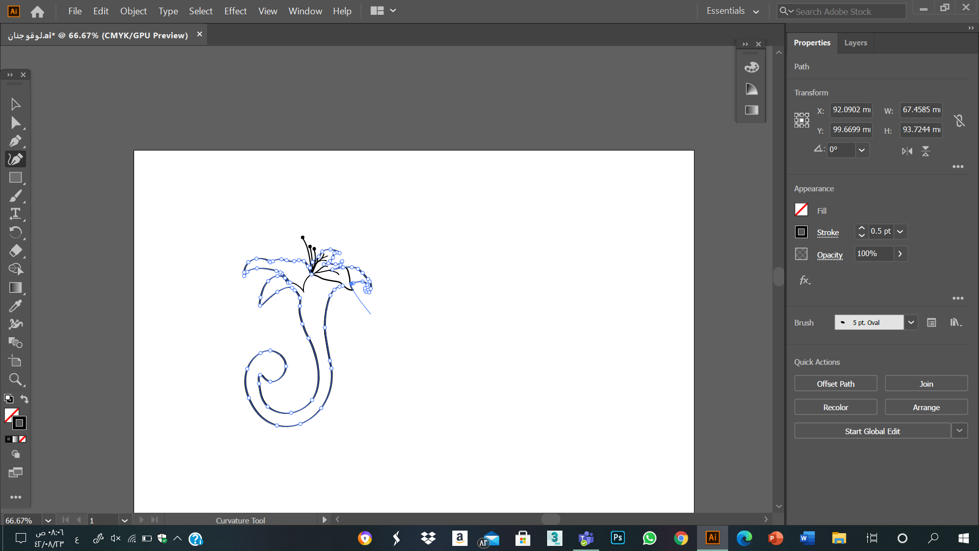
Task: Swap fill and stroke colors
Action: pyautogui.click(x=24, y=399)
